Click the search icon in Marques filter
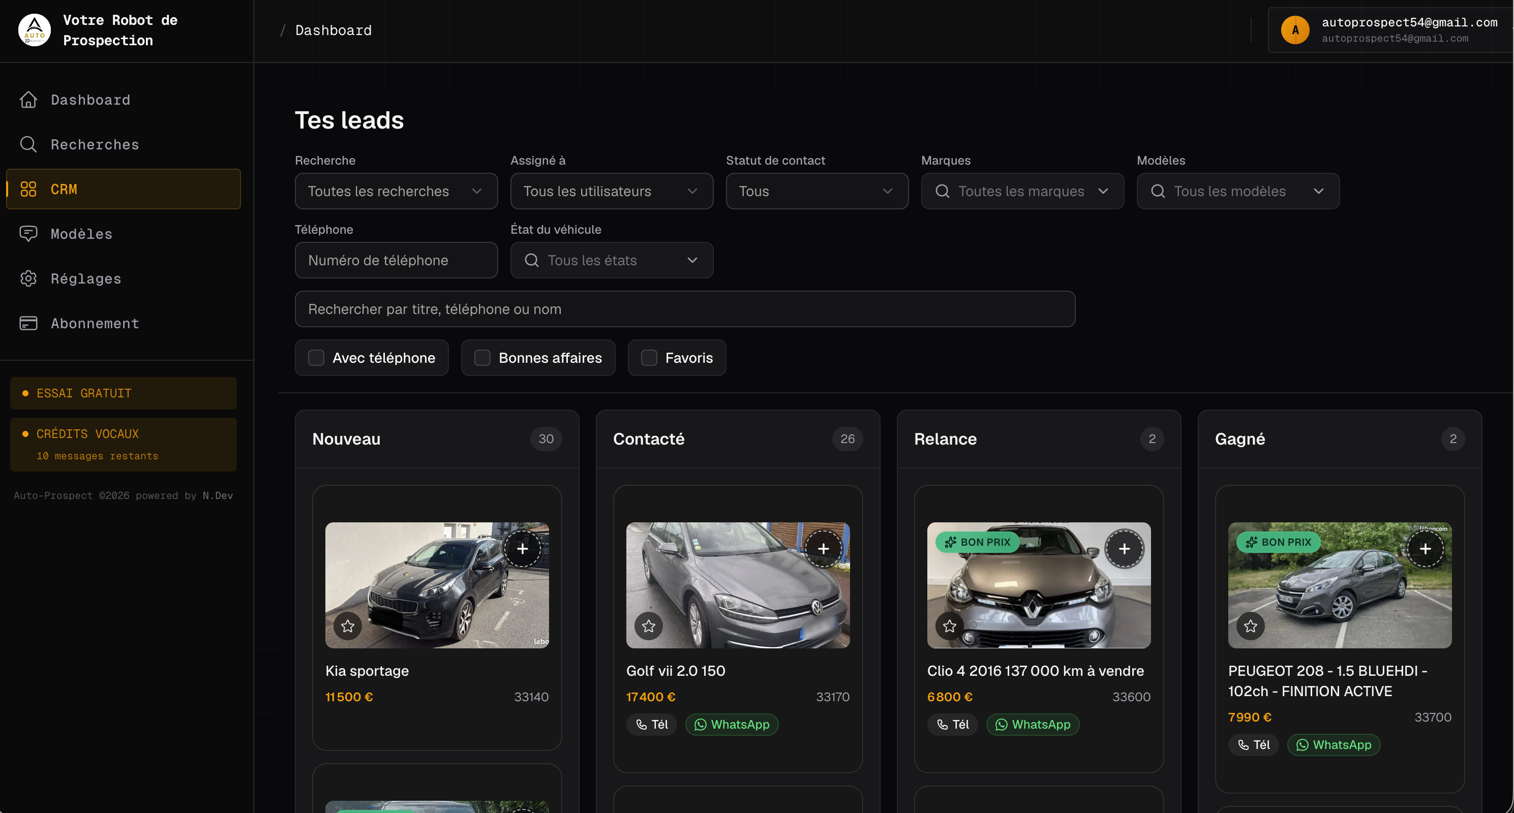 [942, 191]
